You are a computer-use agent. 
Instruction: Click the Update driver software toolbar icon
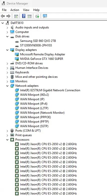tap(37, 16)
